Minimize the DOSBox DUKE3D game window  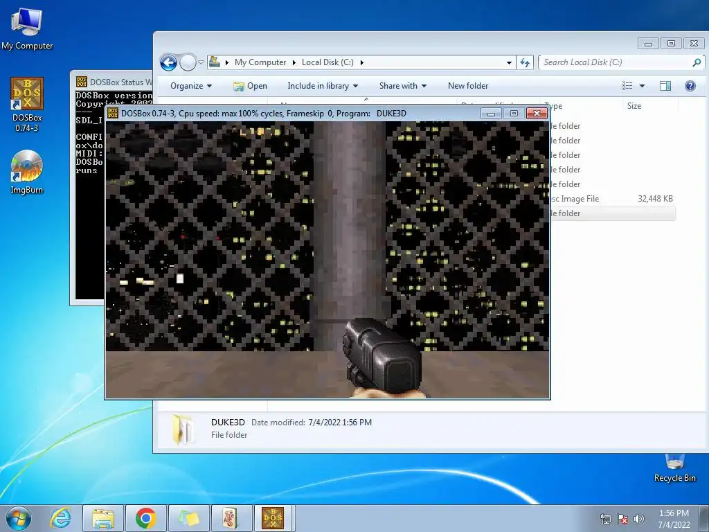pyautogui.click(x=491, y=114)
